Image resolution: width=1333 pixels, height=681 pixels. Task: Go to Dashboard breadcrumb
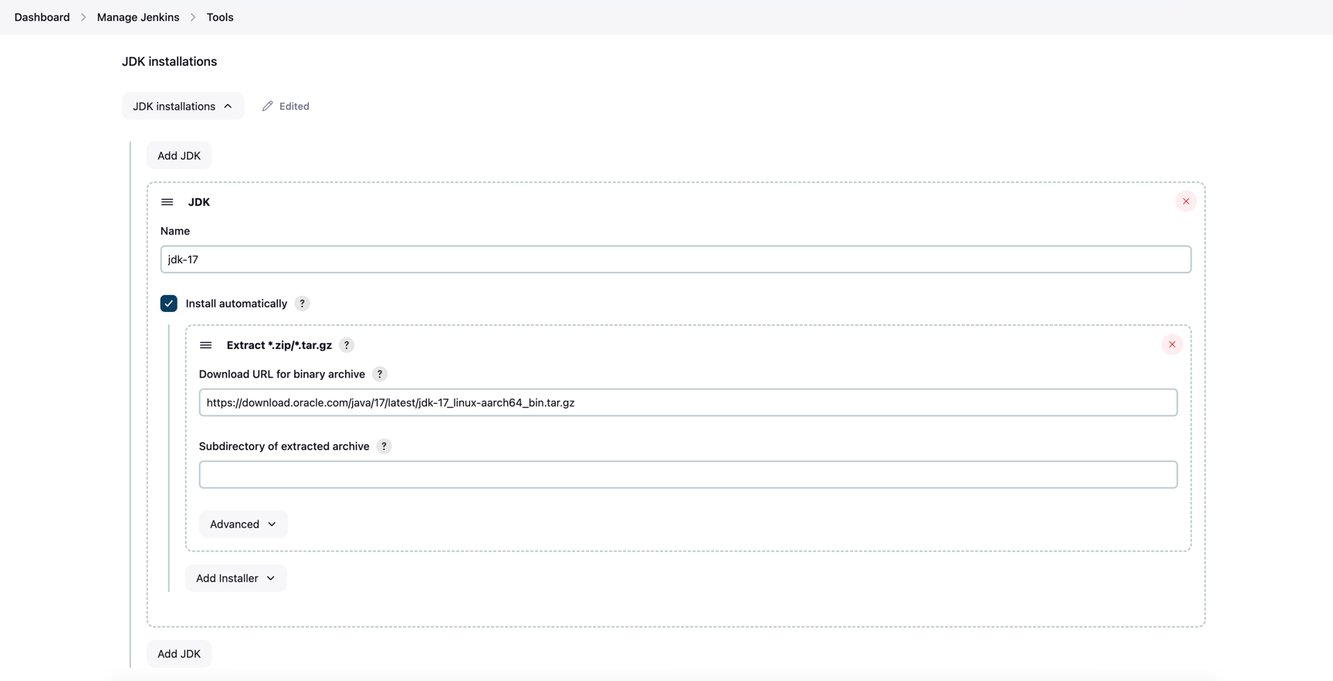pyautogui.click(x=42, y=17)
